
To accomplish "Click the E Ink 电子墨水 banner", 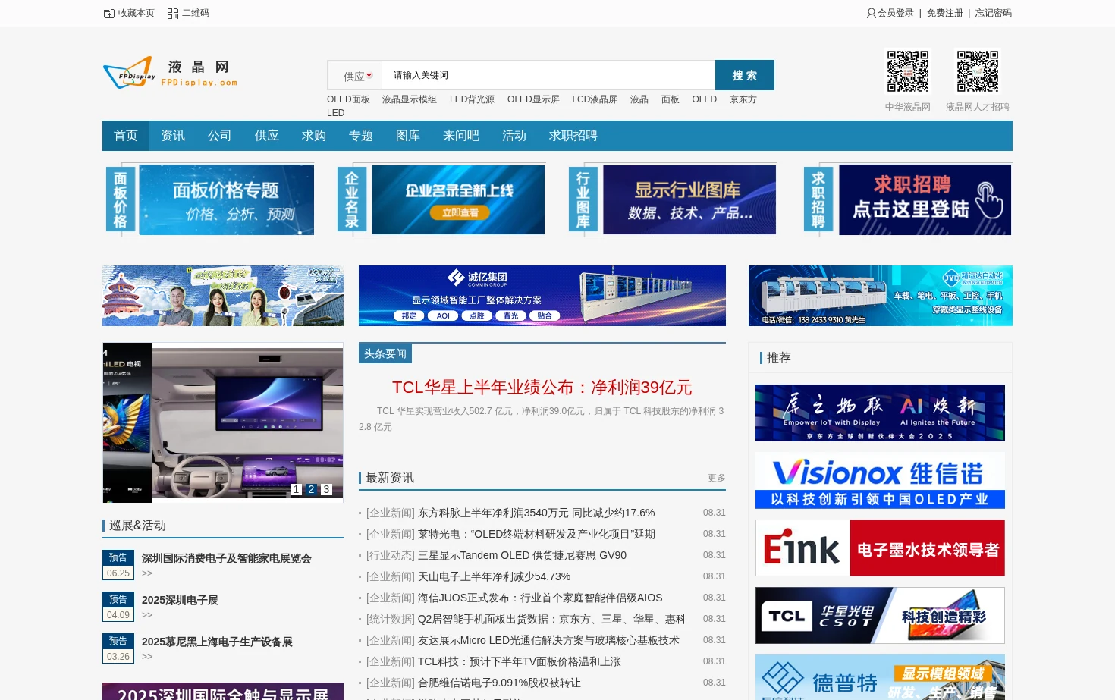I will [880, 548].
